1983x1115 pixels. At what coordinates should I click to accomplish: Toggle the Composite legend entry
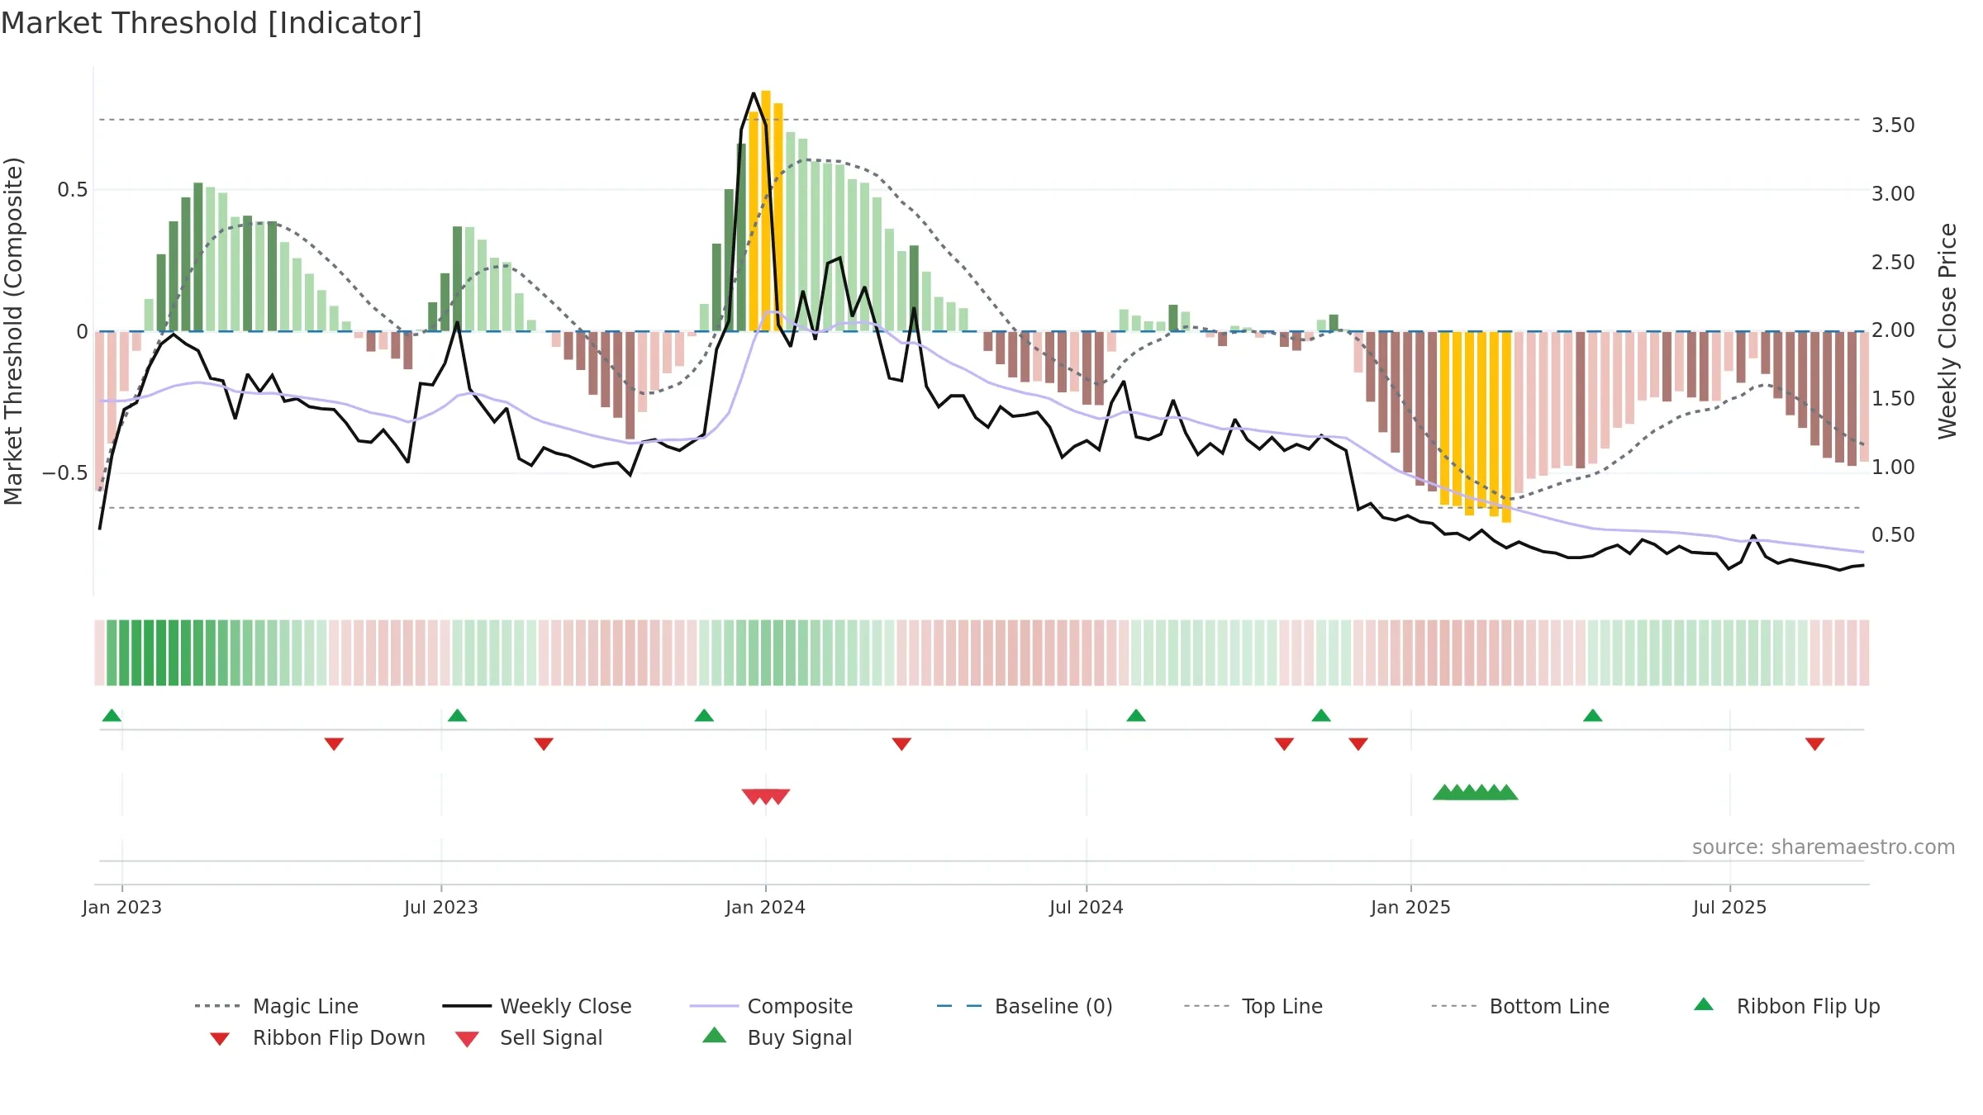pyautogui.click(x=771, y=1006)
